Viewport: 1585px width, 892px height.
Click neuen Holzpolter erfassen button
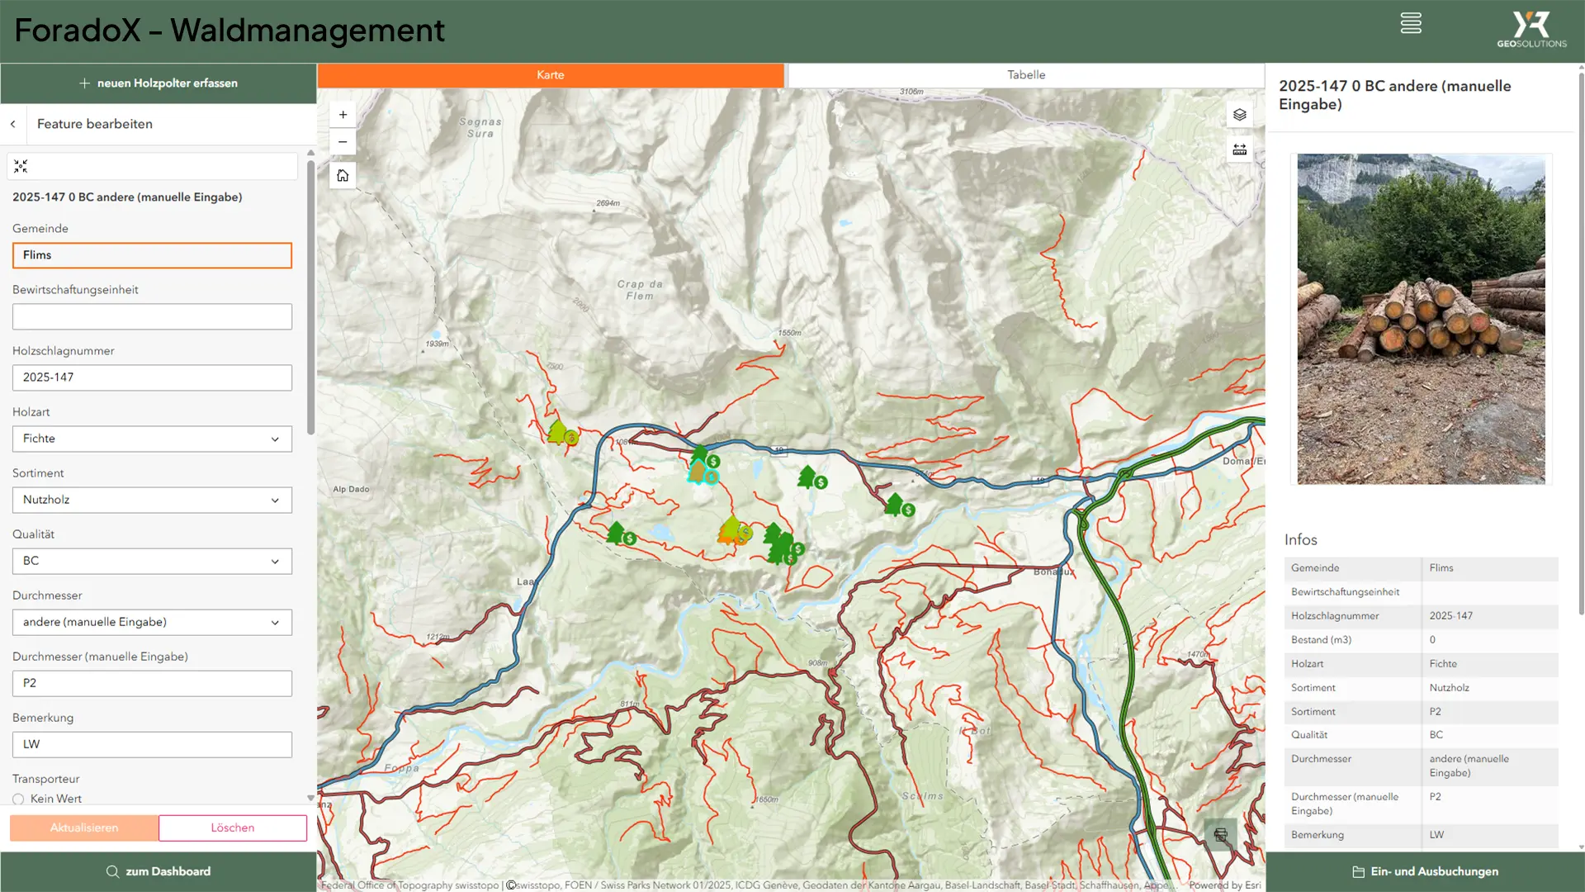coord(158,83)
